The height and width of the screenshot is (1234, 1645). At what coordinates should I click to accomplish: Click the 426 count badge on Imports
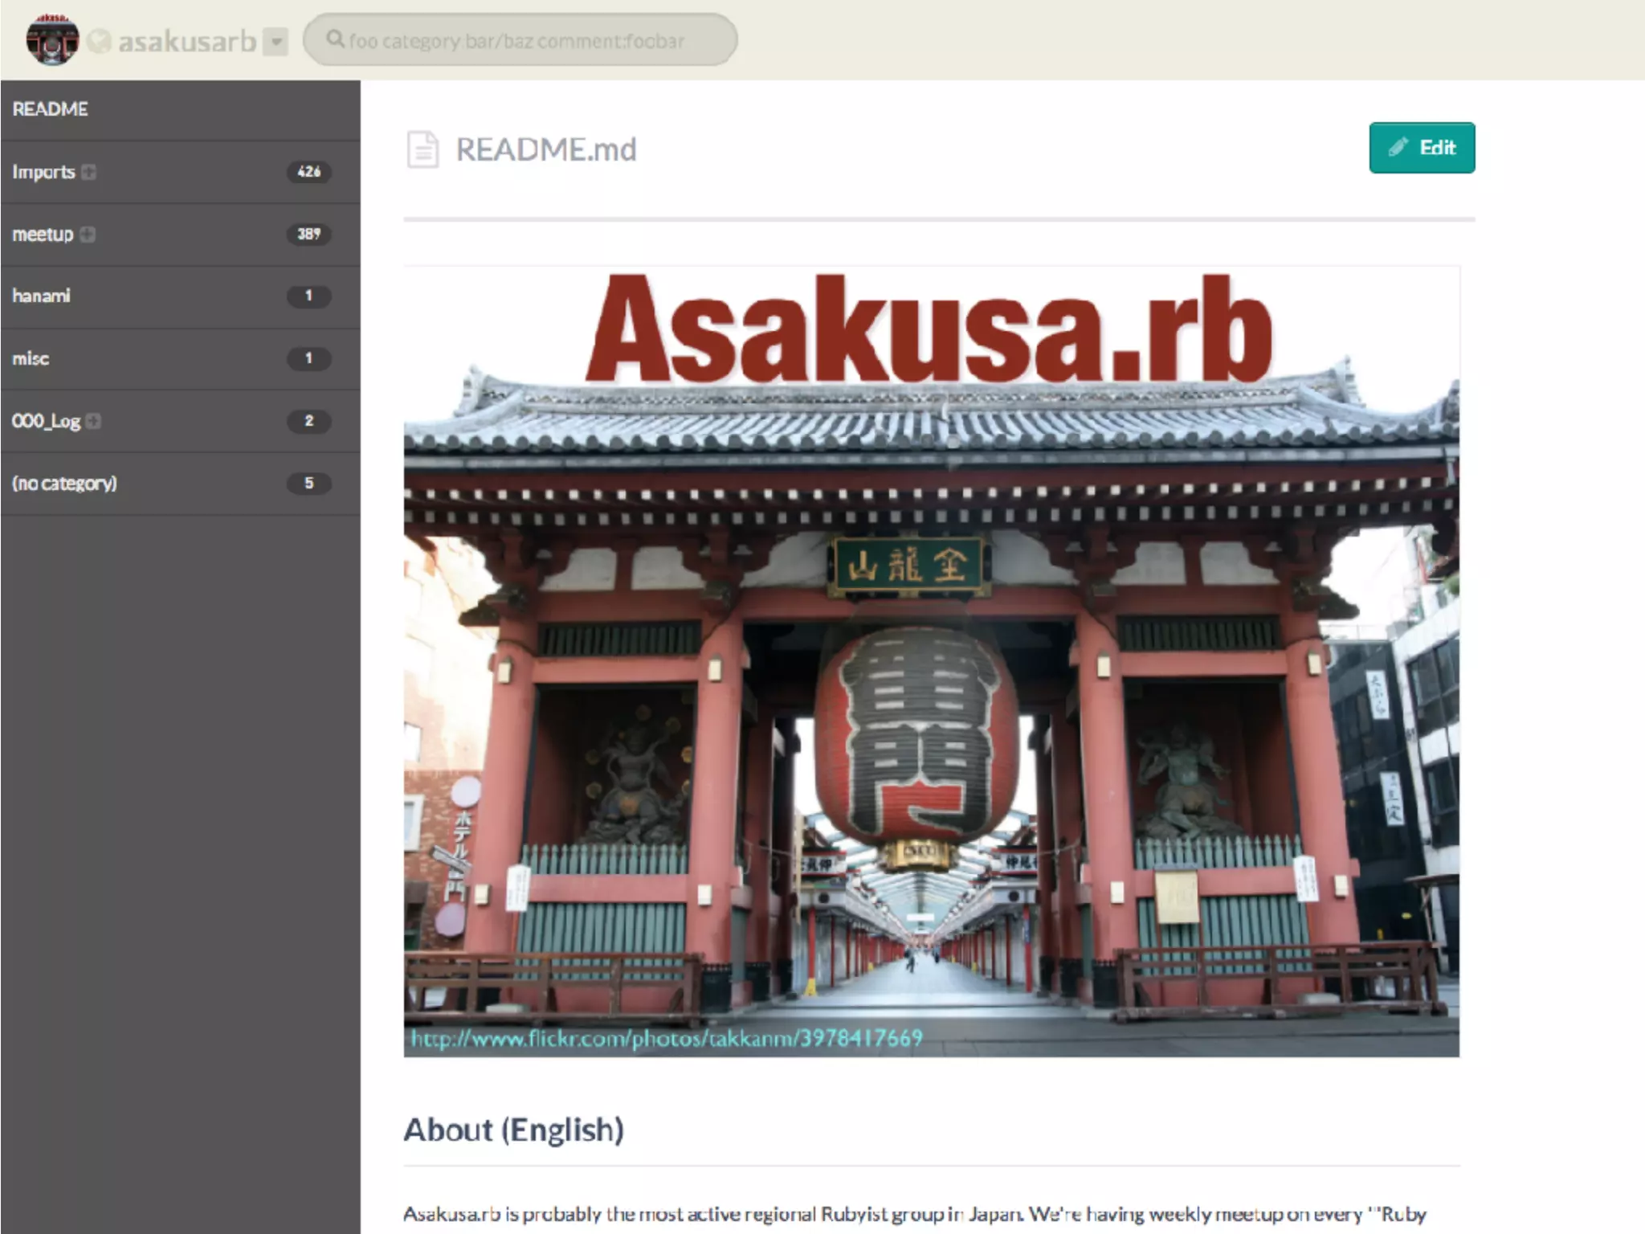308,171
